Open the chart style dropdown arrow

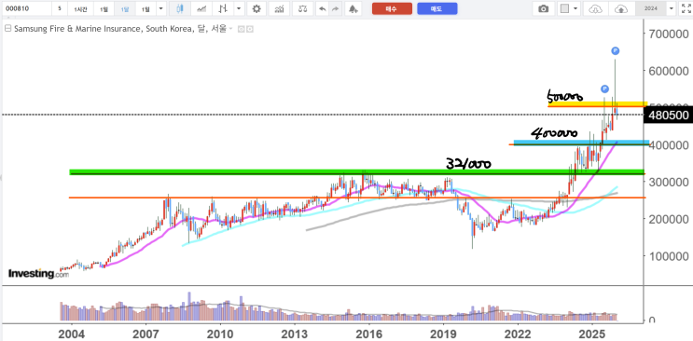(x=239, y=8)
